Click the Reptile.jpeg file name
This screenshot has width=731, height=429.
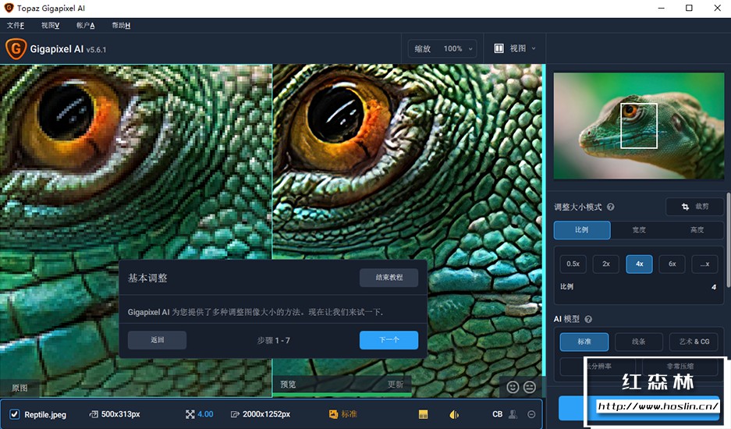coord(45,414)
